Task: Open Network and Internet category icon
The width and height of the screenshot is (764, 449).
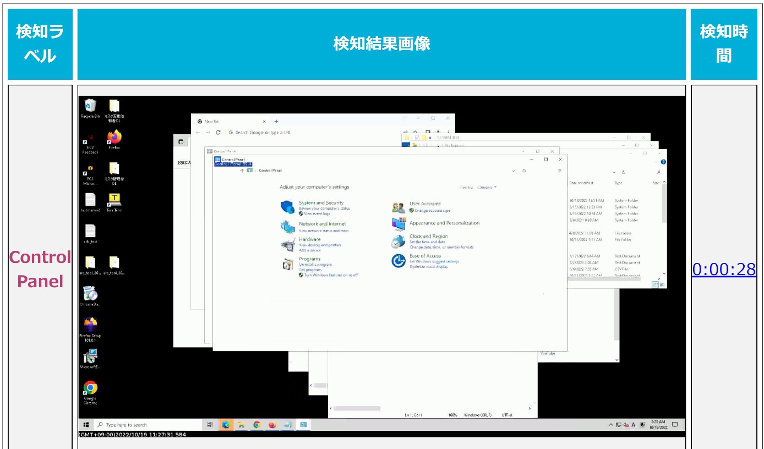Action: tap(287, 226)
